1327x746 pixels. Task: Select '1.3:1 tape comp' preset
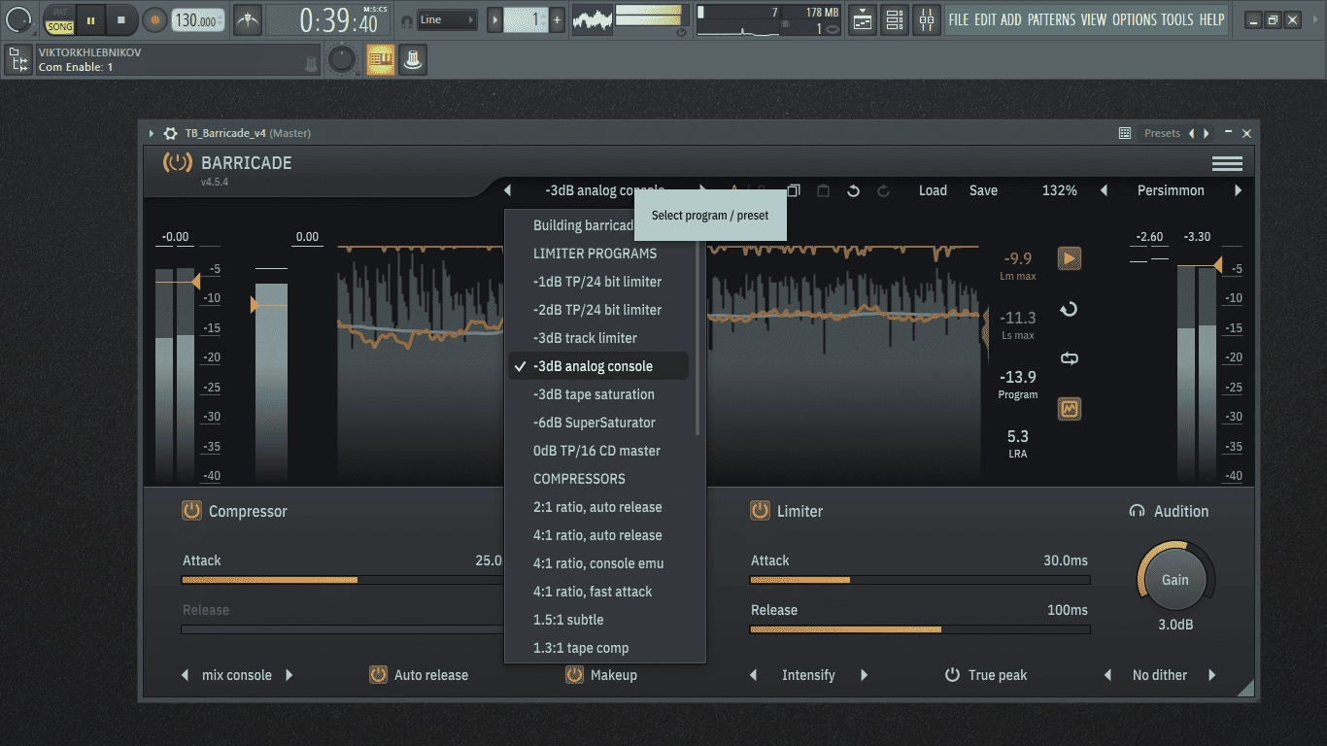tap(597, 648)
